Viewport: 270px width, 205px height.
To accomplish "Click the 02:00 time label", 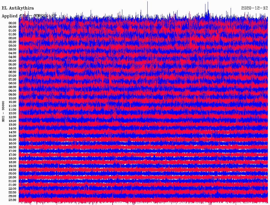I will tap(12, 38).
